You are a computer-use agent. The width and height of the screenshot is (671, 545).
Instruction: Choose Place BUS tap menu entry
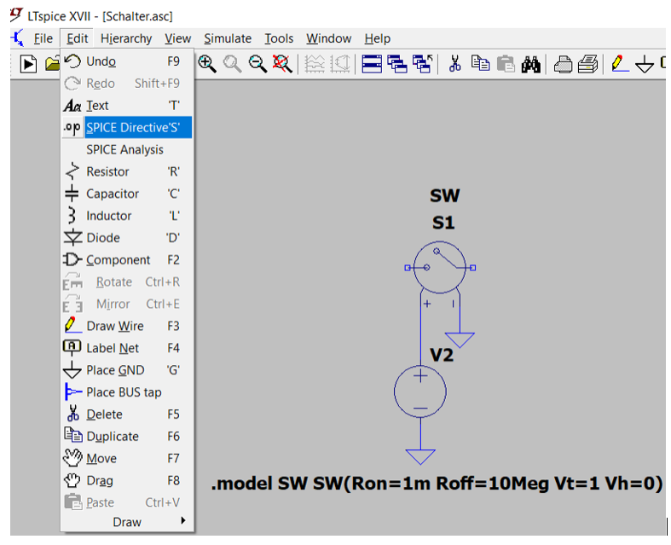pyautogui.click(x=127, y=392)
